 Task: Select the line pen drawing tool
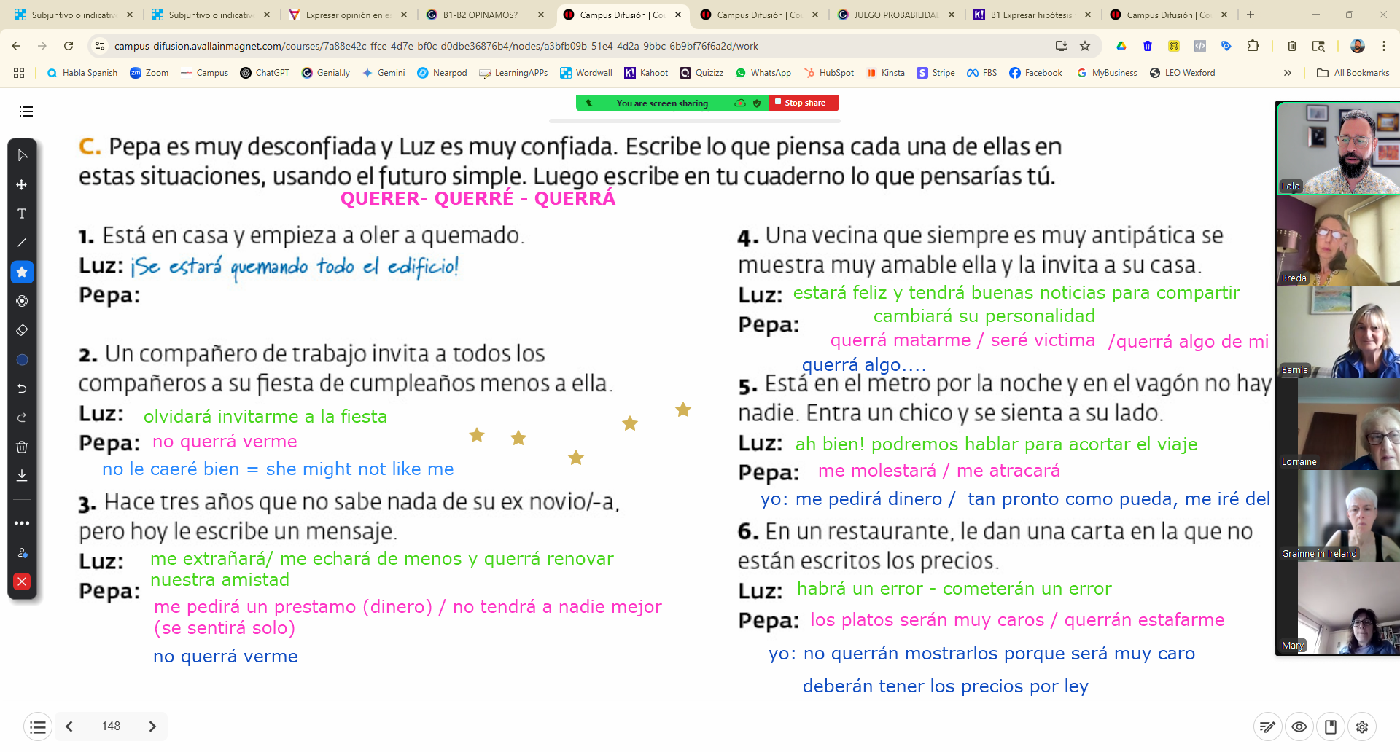click(x=22, y=243)
